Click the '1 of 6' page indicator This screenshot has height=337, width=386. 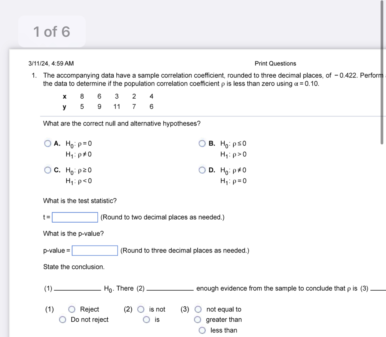click(x=52, y=31)
